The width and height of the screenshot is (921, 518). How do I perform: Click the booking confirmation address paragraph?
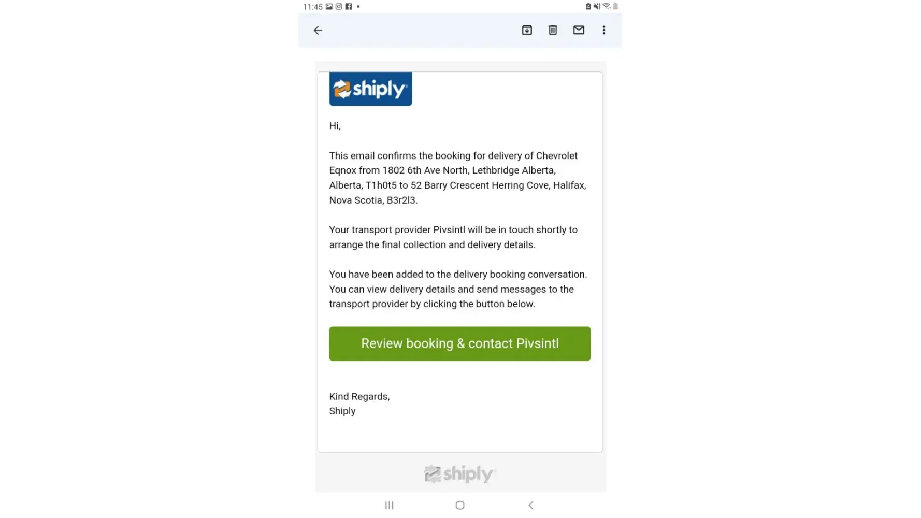point(457,178)
